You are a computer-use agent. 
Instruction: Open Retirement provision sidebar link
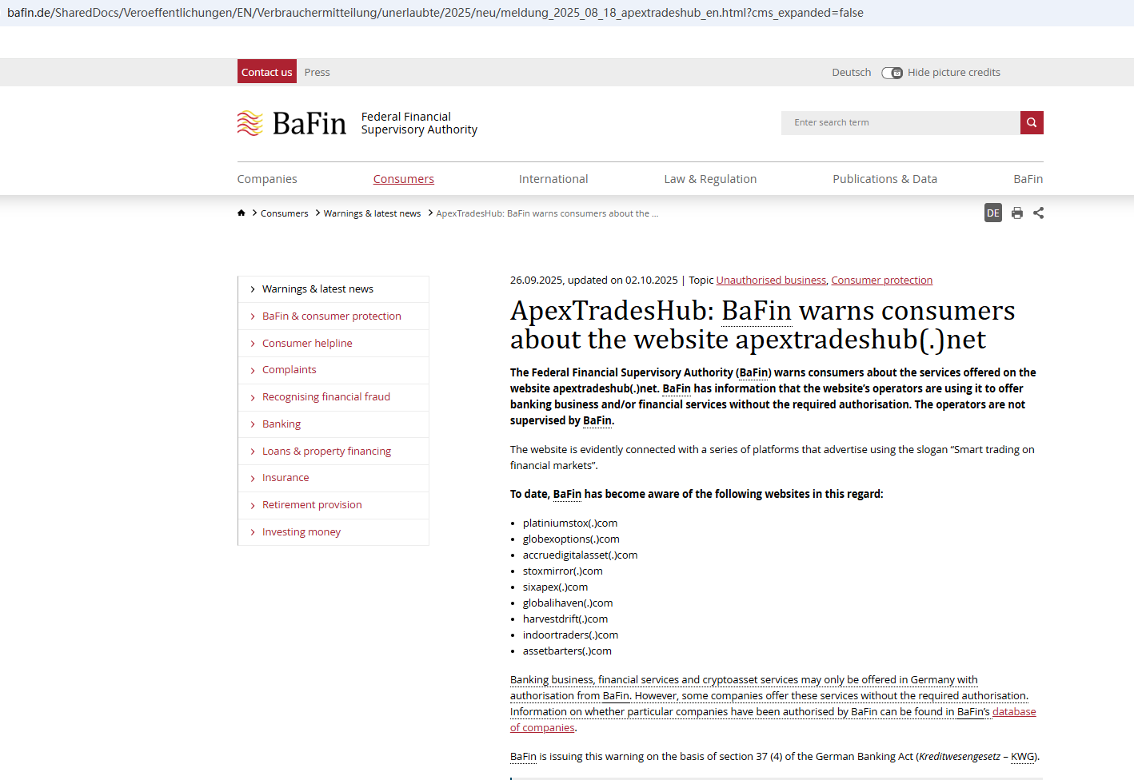312,505
